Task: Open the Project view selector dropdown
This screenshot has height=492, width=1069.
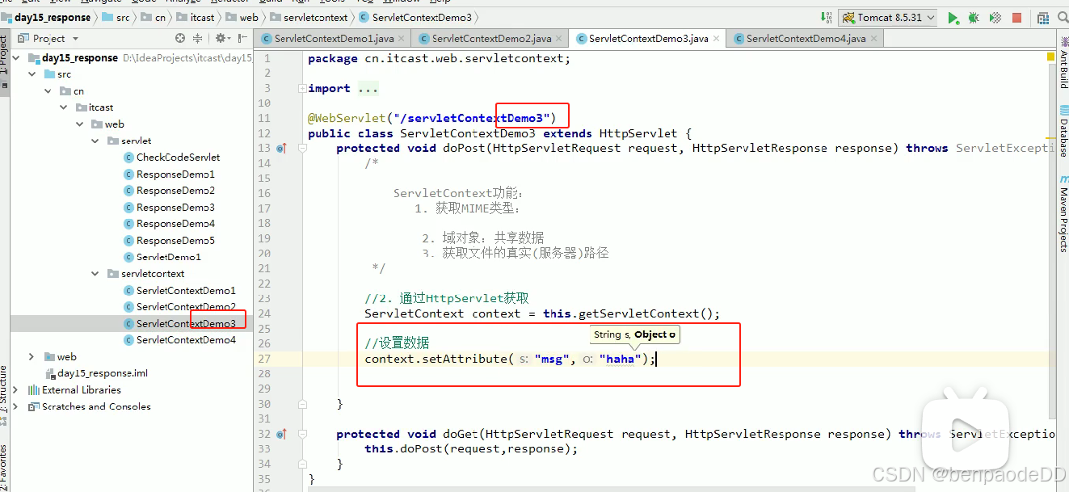Action: [x=56, y=38]
